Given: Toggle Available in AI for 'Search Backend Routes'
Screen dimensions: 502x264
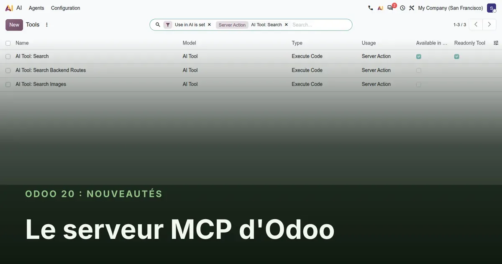Looking at the screenshot, I should pyautogui.click(x=419, y=70).
